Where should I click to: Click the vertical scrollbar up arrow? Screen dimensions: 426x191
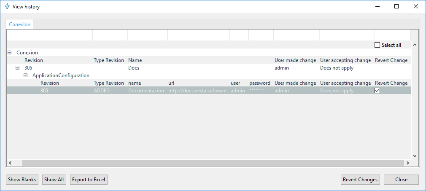[414, 45]
